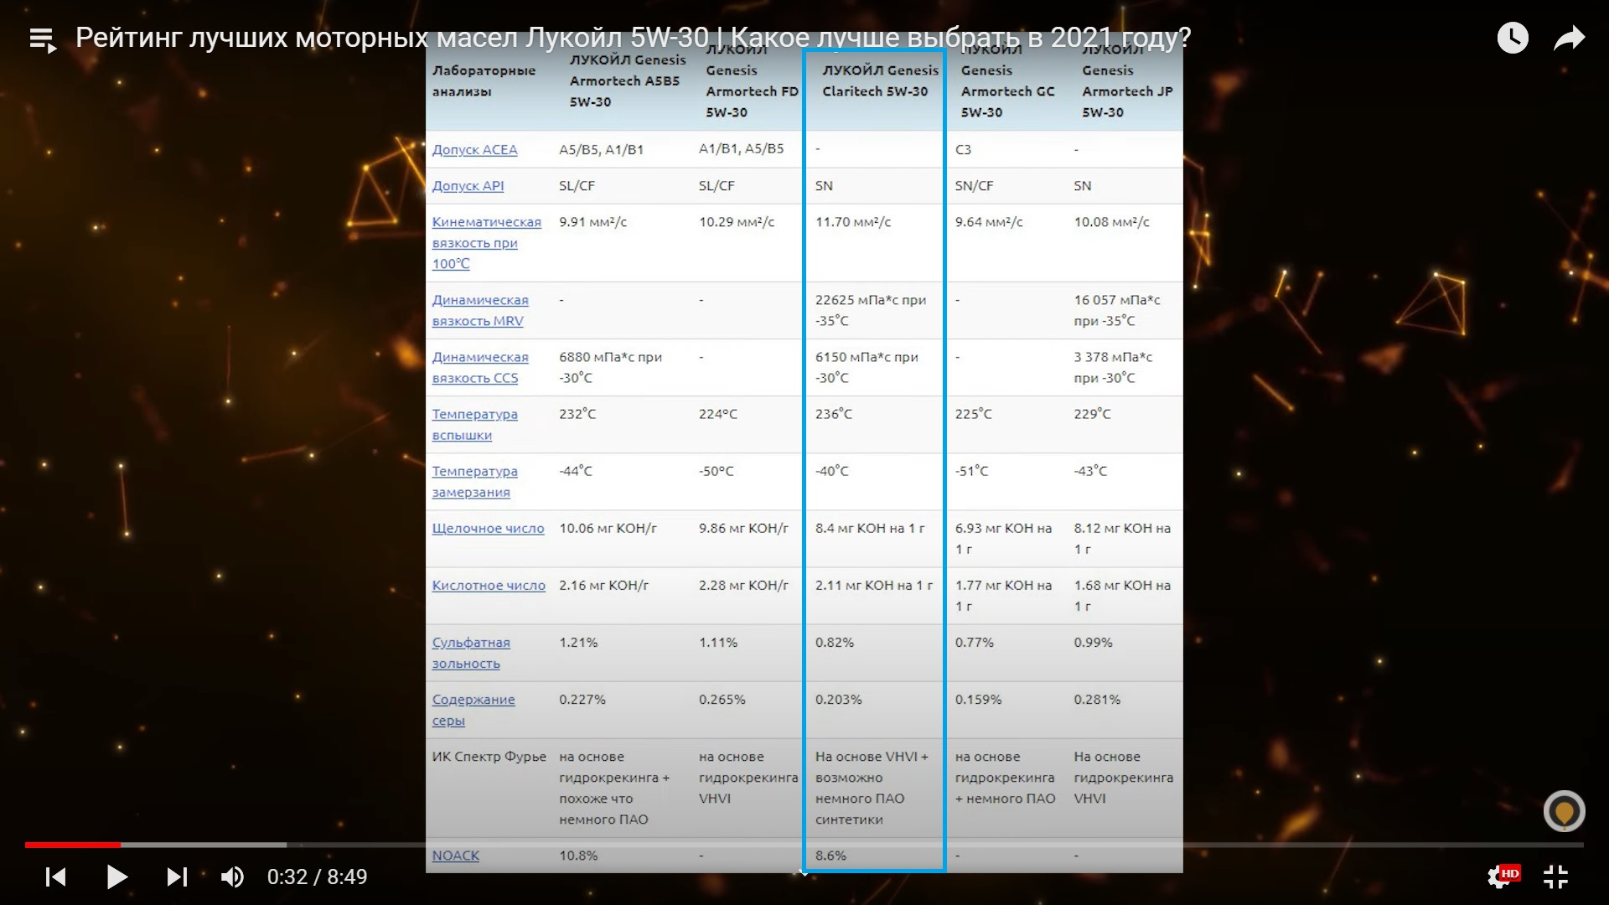Click the -50°C freezing point value
The image size is (1609, 905).
point(716,471)
